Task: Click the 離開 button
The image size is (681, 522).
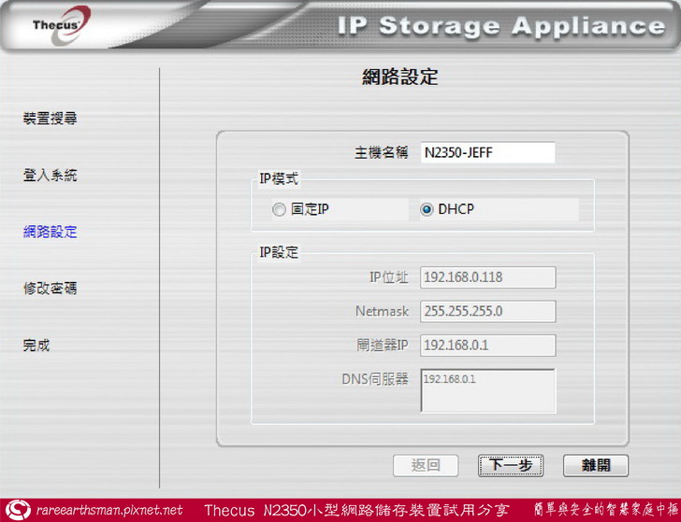Action: [596, 466]
